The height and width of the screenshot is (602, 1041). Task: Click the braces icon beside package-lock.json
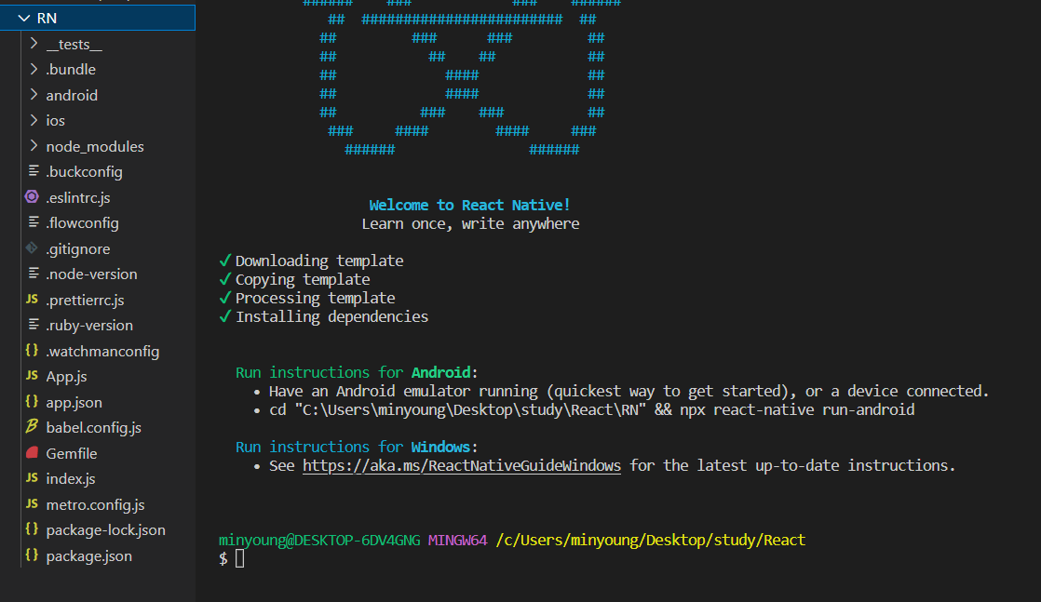tap(32, 529)
